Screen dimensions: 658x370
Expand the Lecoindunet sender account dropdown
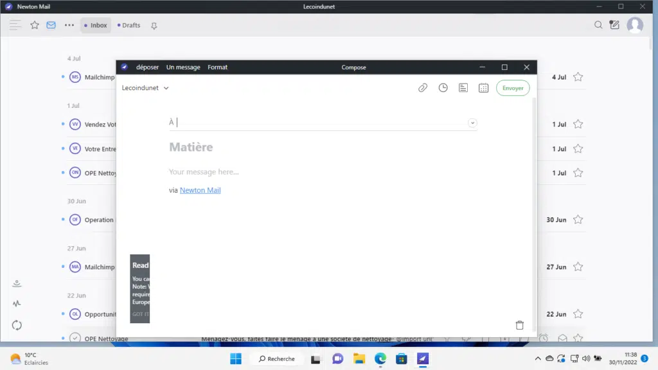coord(145,87)
